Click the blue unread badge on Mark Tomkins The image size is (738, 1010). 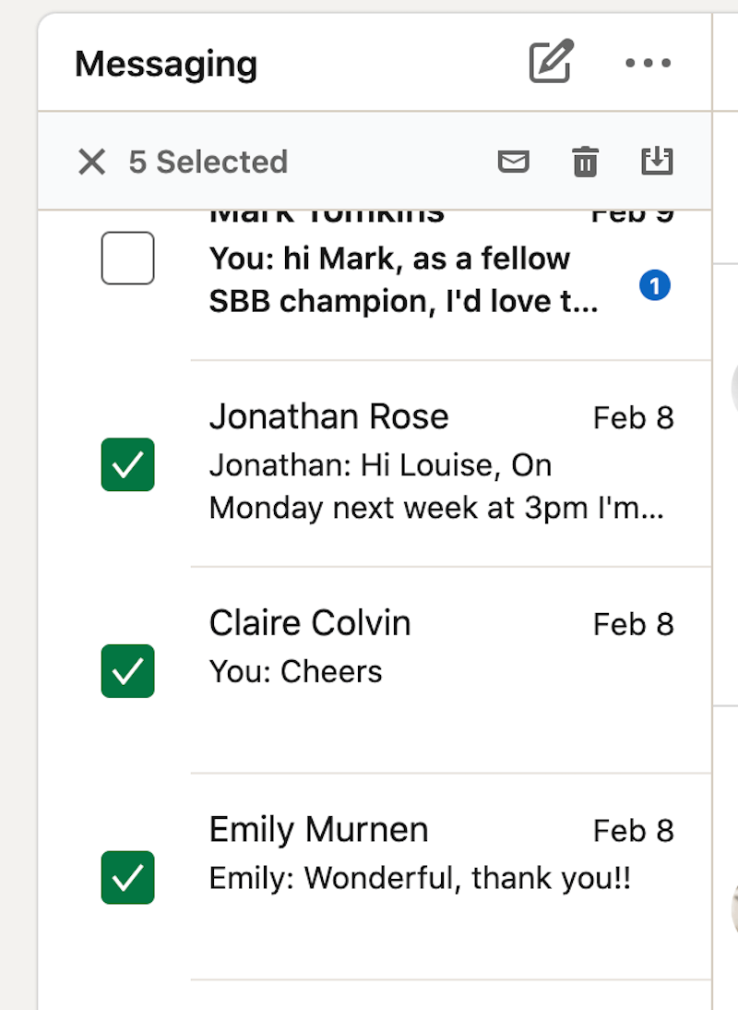(x=656, y=285)
